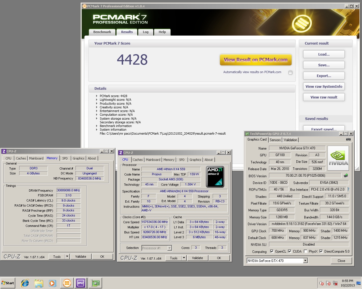This screenshot has width=362, height=289.
Task: Expand the Computation score row
Action: [x=97, y=115]
